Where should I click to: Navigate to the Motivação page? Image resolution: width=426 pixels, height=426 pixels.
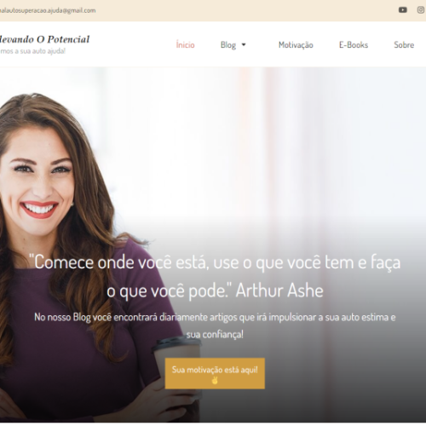tap(296, 45)
